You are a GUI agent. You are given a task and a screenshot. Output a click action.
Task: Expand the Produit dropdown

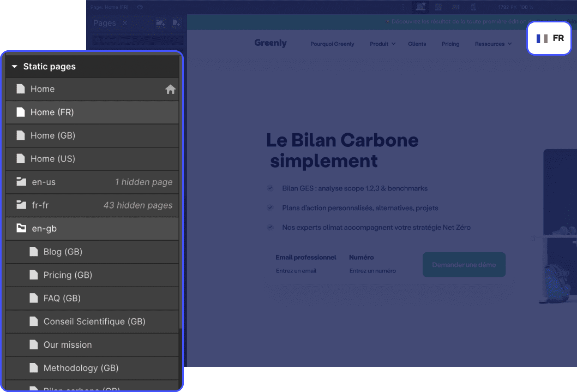pos(383,44)
